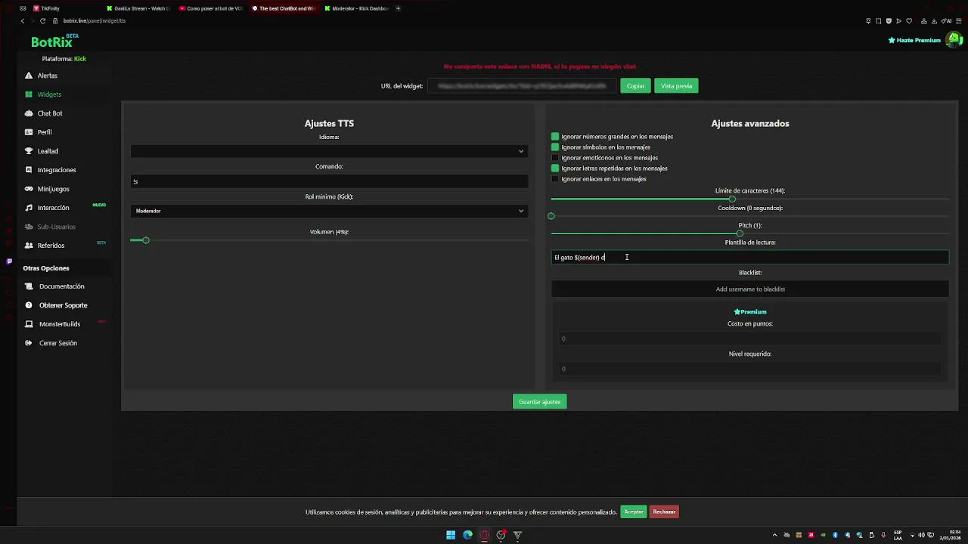The height and width of the screenshot is (544, 968).
Task: Click the browser heart bookmarks icon
Action: pyautogui.click(x=908, y=21)
